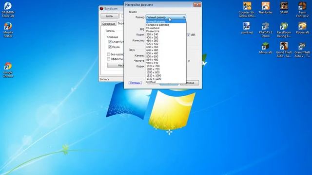This screenshot has height=175, width=312.
Task: Select 1280 x 800 resolution
Action: click(166, 72)
